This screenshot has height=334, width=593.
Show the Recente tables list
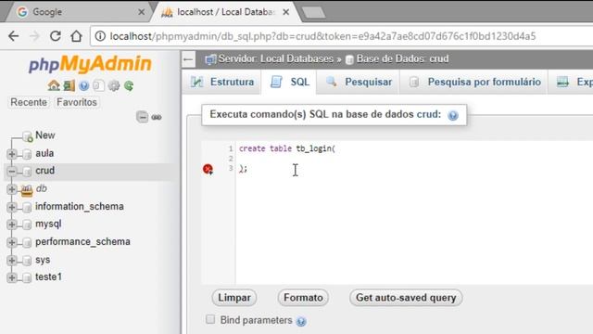click(29, 102)
